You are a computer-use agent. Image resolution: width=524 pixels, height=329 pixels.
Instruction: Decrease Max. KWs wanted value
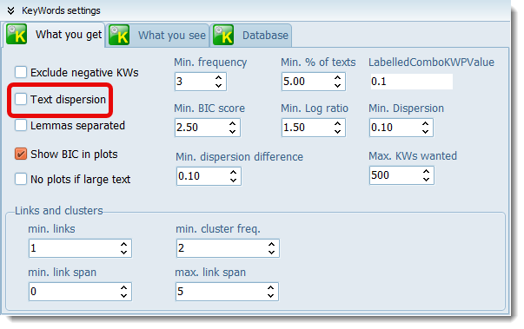click(426, 180)
